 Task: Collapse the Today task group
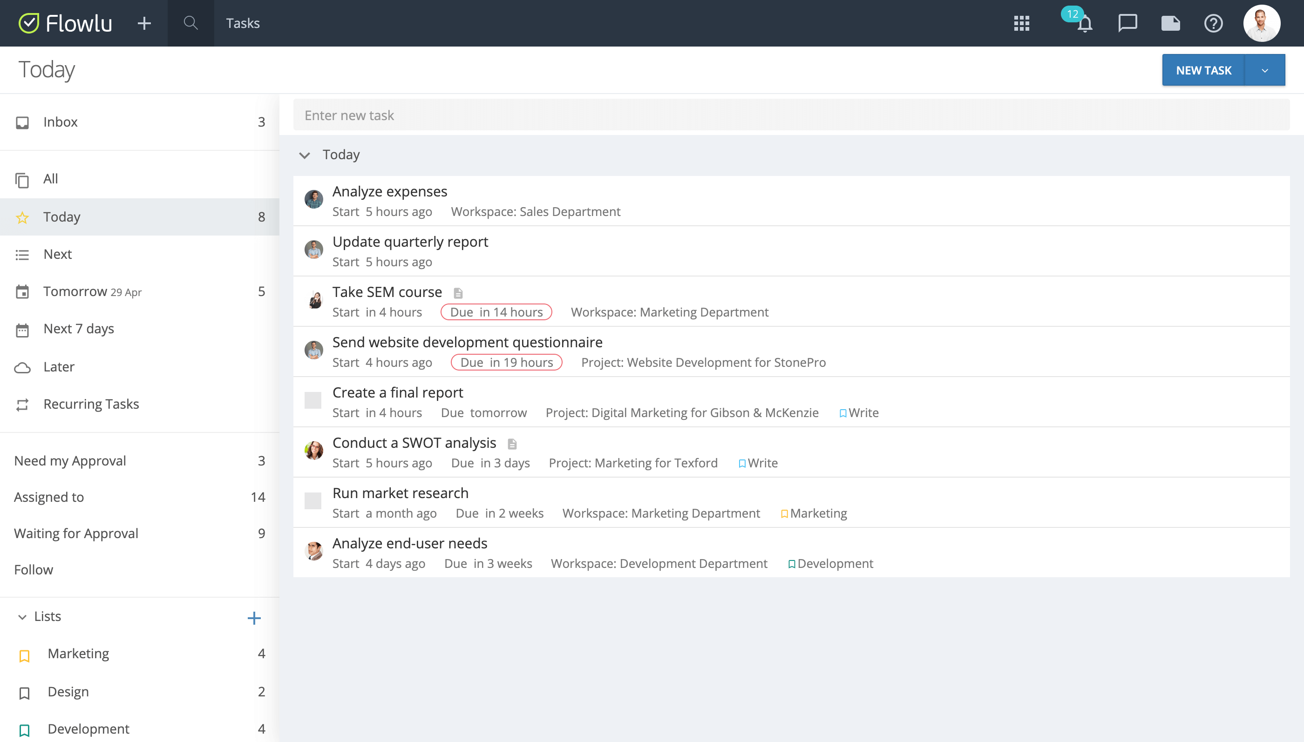coord(305,155)
